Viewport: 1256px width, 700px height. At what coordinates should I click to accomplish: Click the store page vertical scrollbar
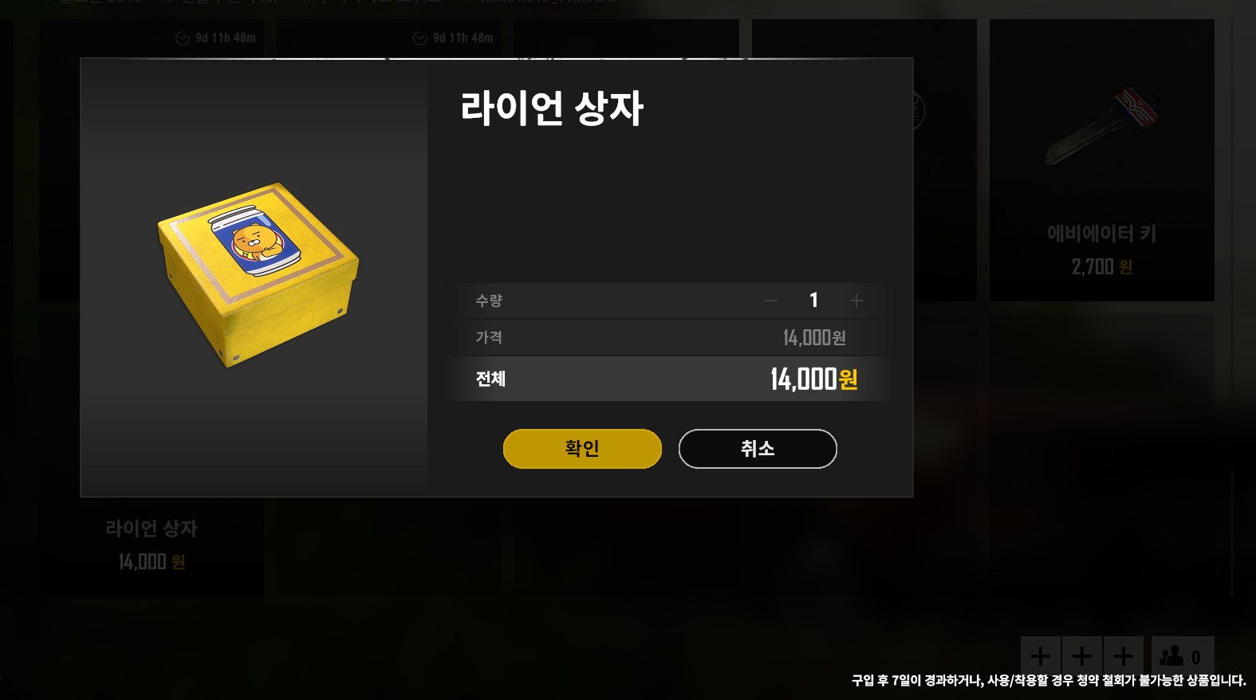coord(1232,533)
